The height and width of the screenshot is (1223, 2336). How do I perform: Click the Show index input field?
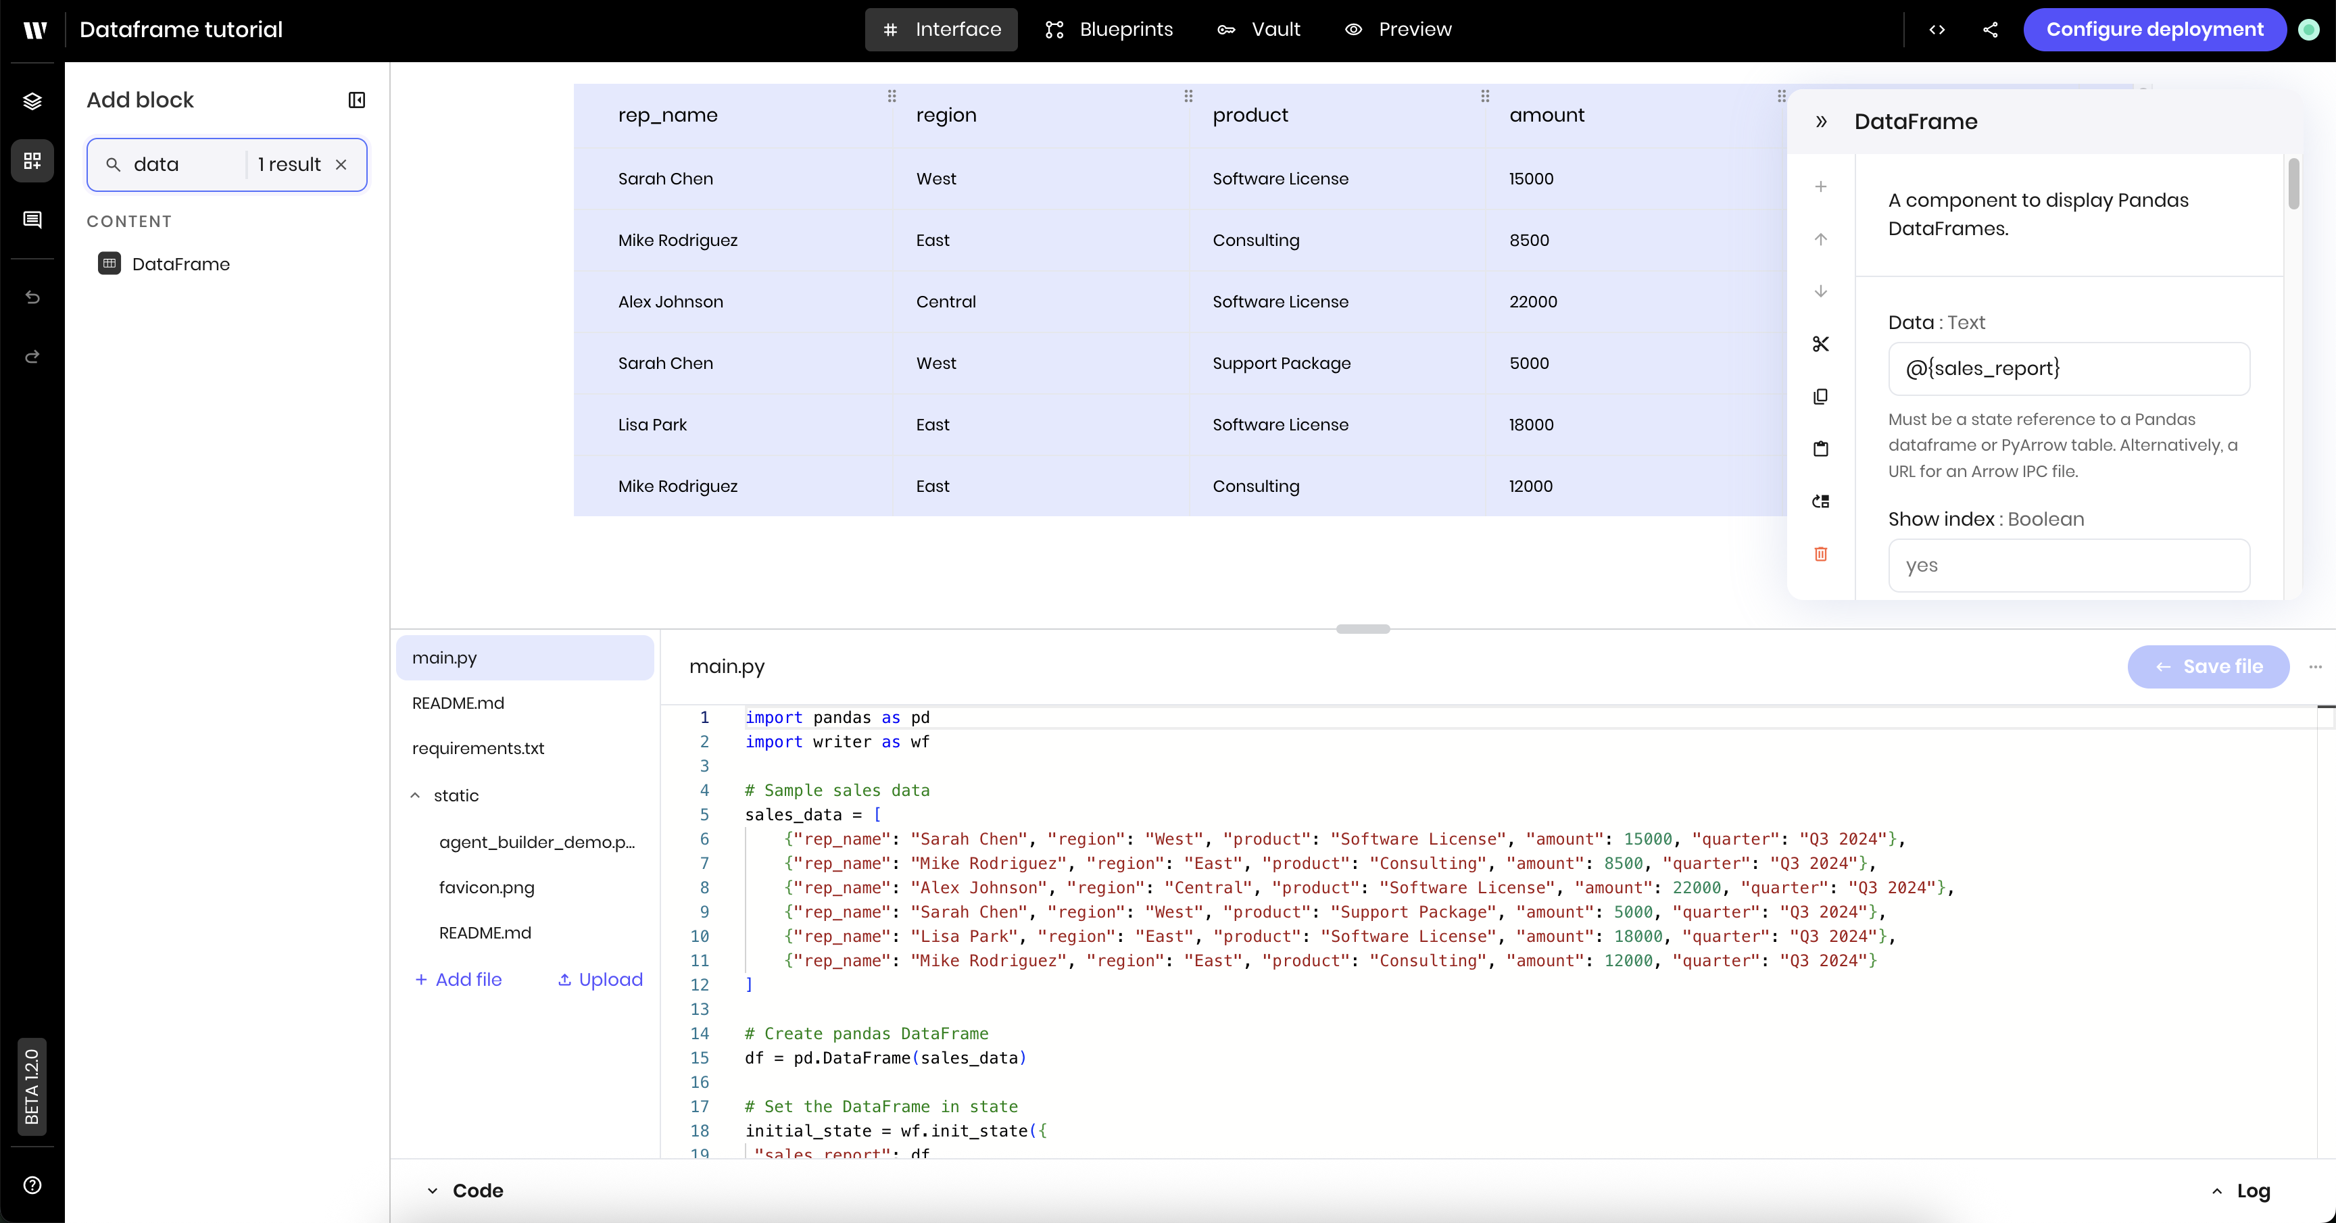2068,566
